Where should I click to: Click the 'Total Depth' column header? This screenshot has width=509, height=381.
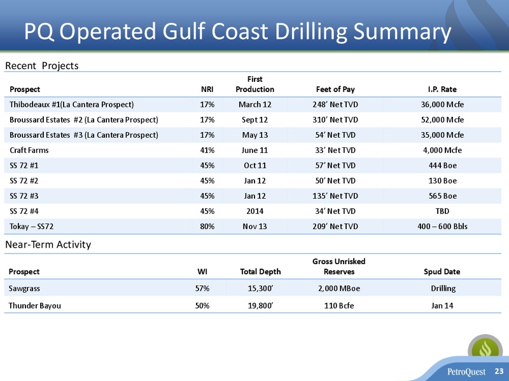coord(260,272)
